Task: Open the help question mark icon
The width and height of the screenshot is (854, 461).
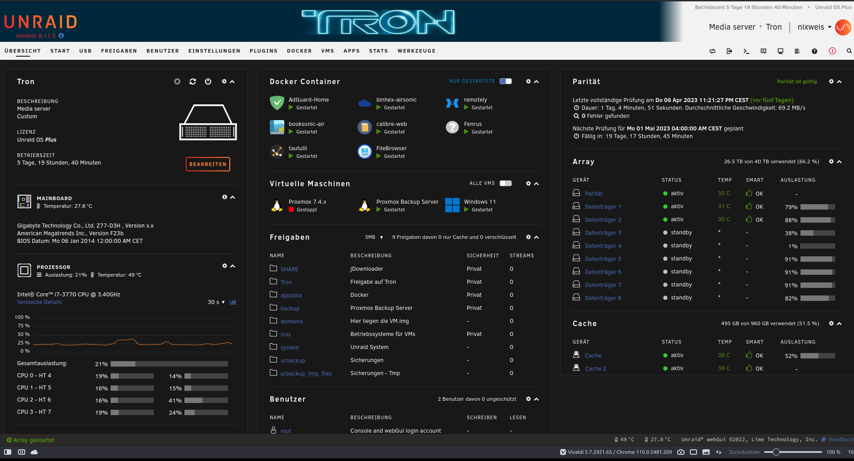Action: pos(814,51)
